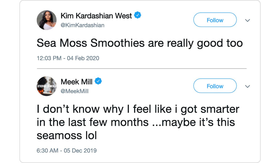Click Meek Mill's profile avatar

click(47, 86)
